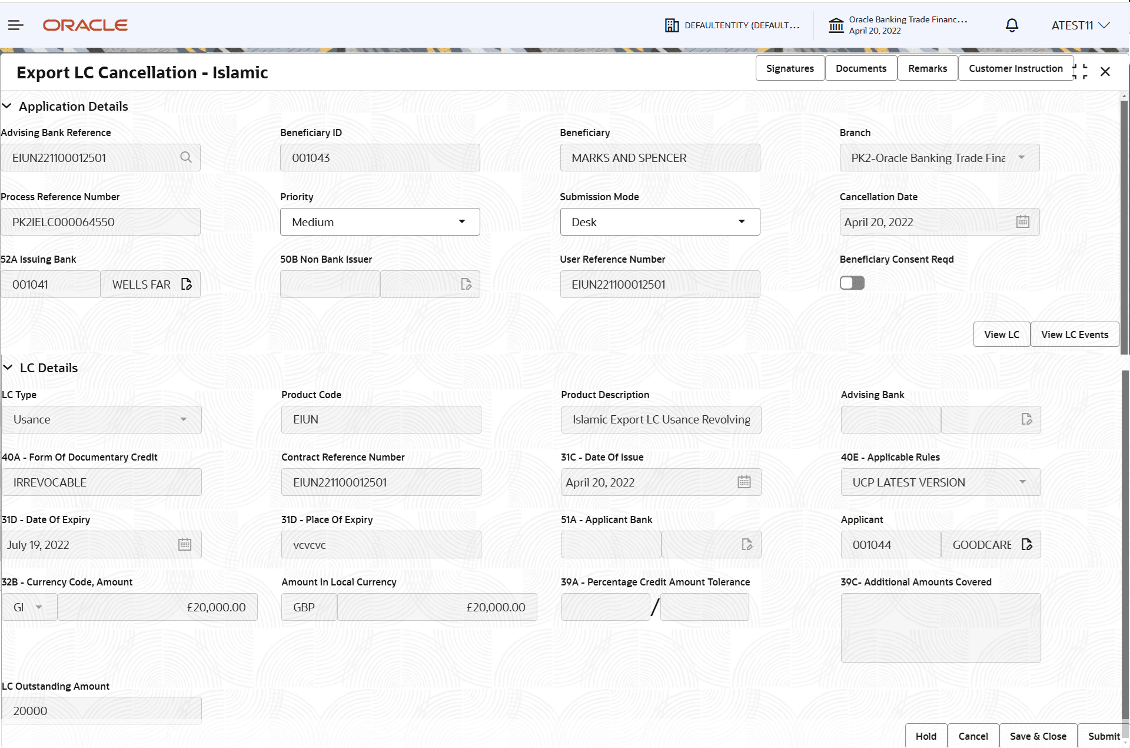
Task: Open the LC Type dropdown
Action: [184, 419]
